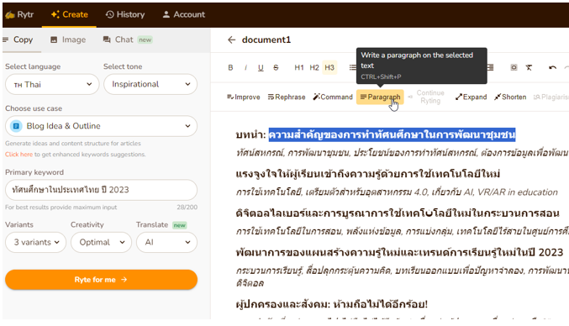Apply italic formatting in the toolbar
Screen dimensions: 569x326
click(x=245, y=67)
